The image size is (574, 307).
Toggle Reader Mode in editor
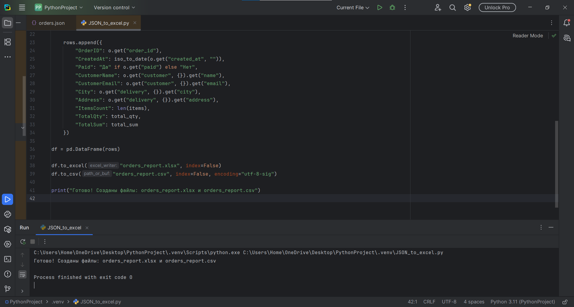point(527,36)
